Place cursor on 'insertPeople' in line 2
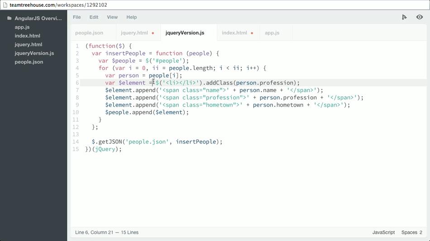Image resolution: width=430 pixels, height=241 pixels. click(125, 53)
